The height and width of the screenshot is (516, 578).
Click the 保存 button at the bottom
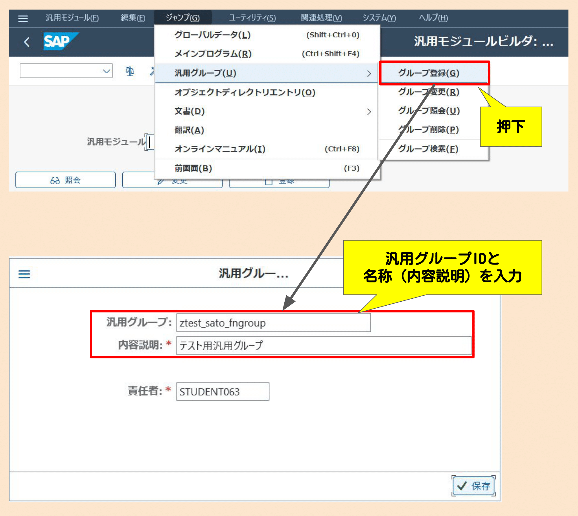tap(474, 486)
